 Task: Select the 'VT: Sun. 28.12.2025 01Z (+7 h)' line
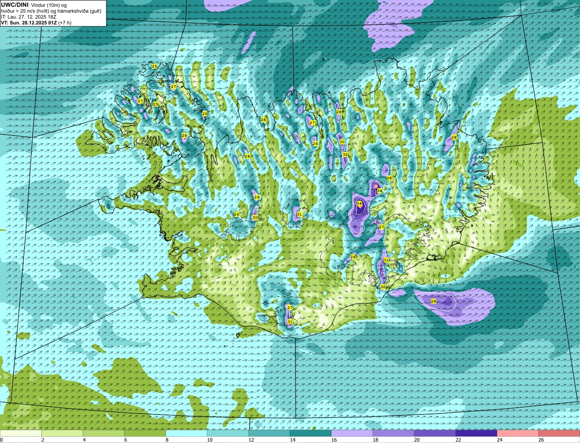(x=36, y=23)
